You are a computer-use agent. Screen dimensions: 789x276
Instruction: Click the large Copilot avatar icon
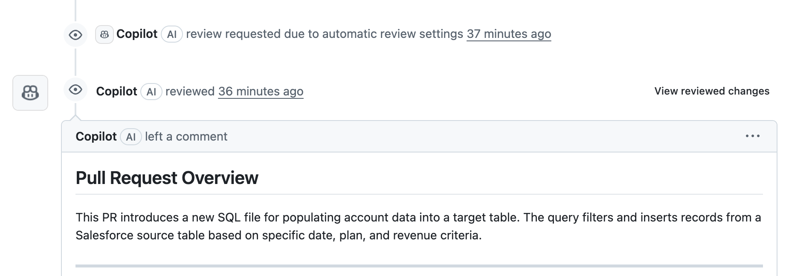click(x=30, y=93)
